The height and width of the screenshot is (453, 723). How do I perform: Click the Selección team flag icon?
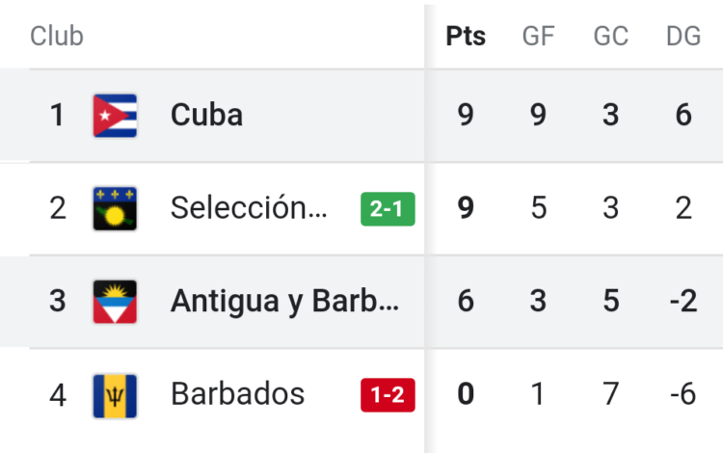(115, 208)
